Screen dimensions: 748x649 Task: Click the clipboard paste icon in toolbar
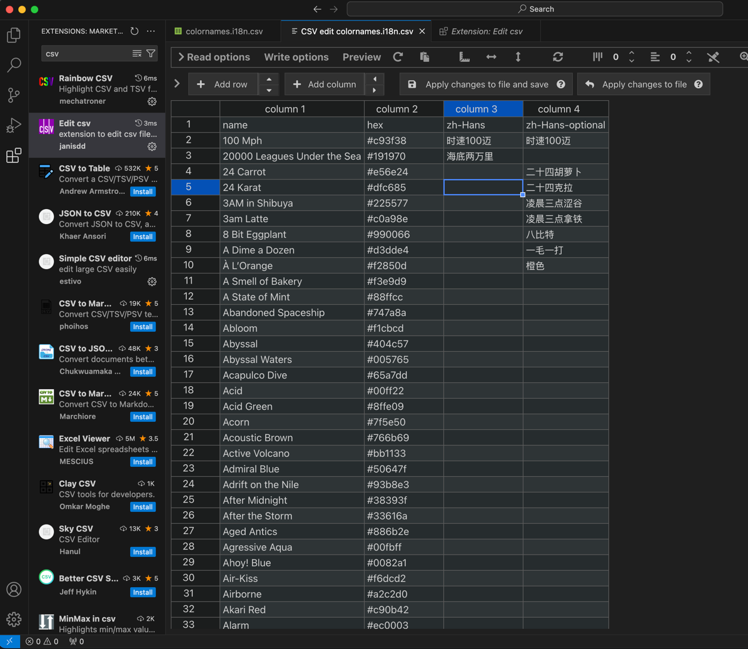(x=425, y=58)
